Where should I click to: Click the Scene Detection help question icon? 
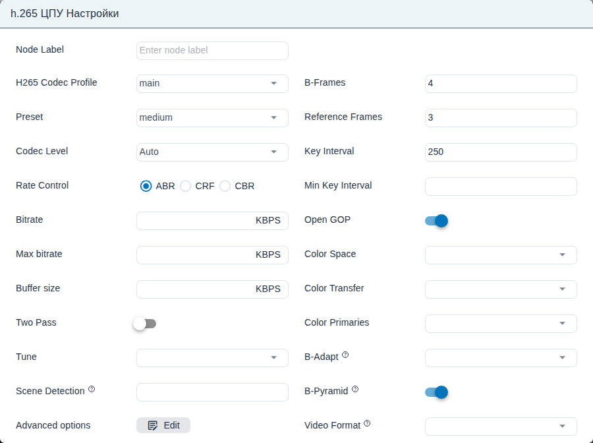(92, 389)
